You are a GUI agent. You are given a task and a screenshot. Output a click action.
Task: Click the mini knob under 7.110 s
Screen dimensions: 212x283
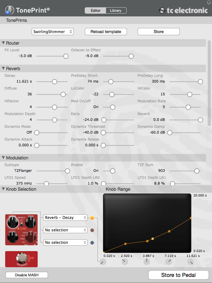[x=169, y=262]
